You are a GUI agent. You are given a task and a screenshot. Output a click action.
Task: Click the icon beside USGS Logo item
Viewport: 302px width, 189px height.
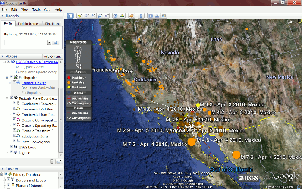pos(16,147)
